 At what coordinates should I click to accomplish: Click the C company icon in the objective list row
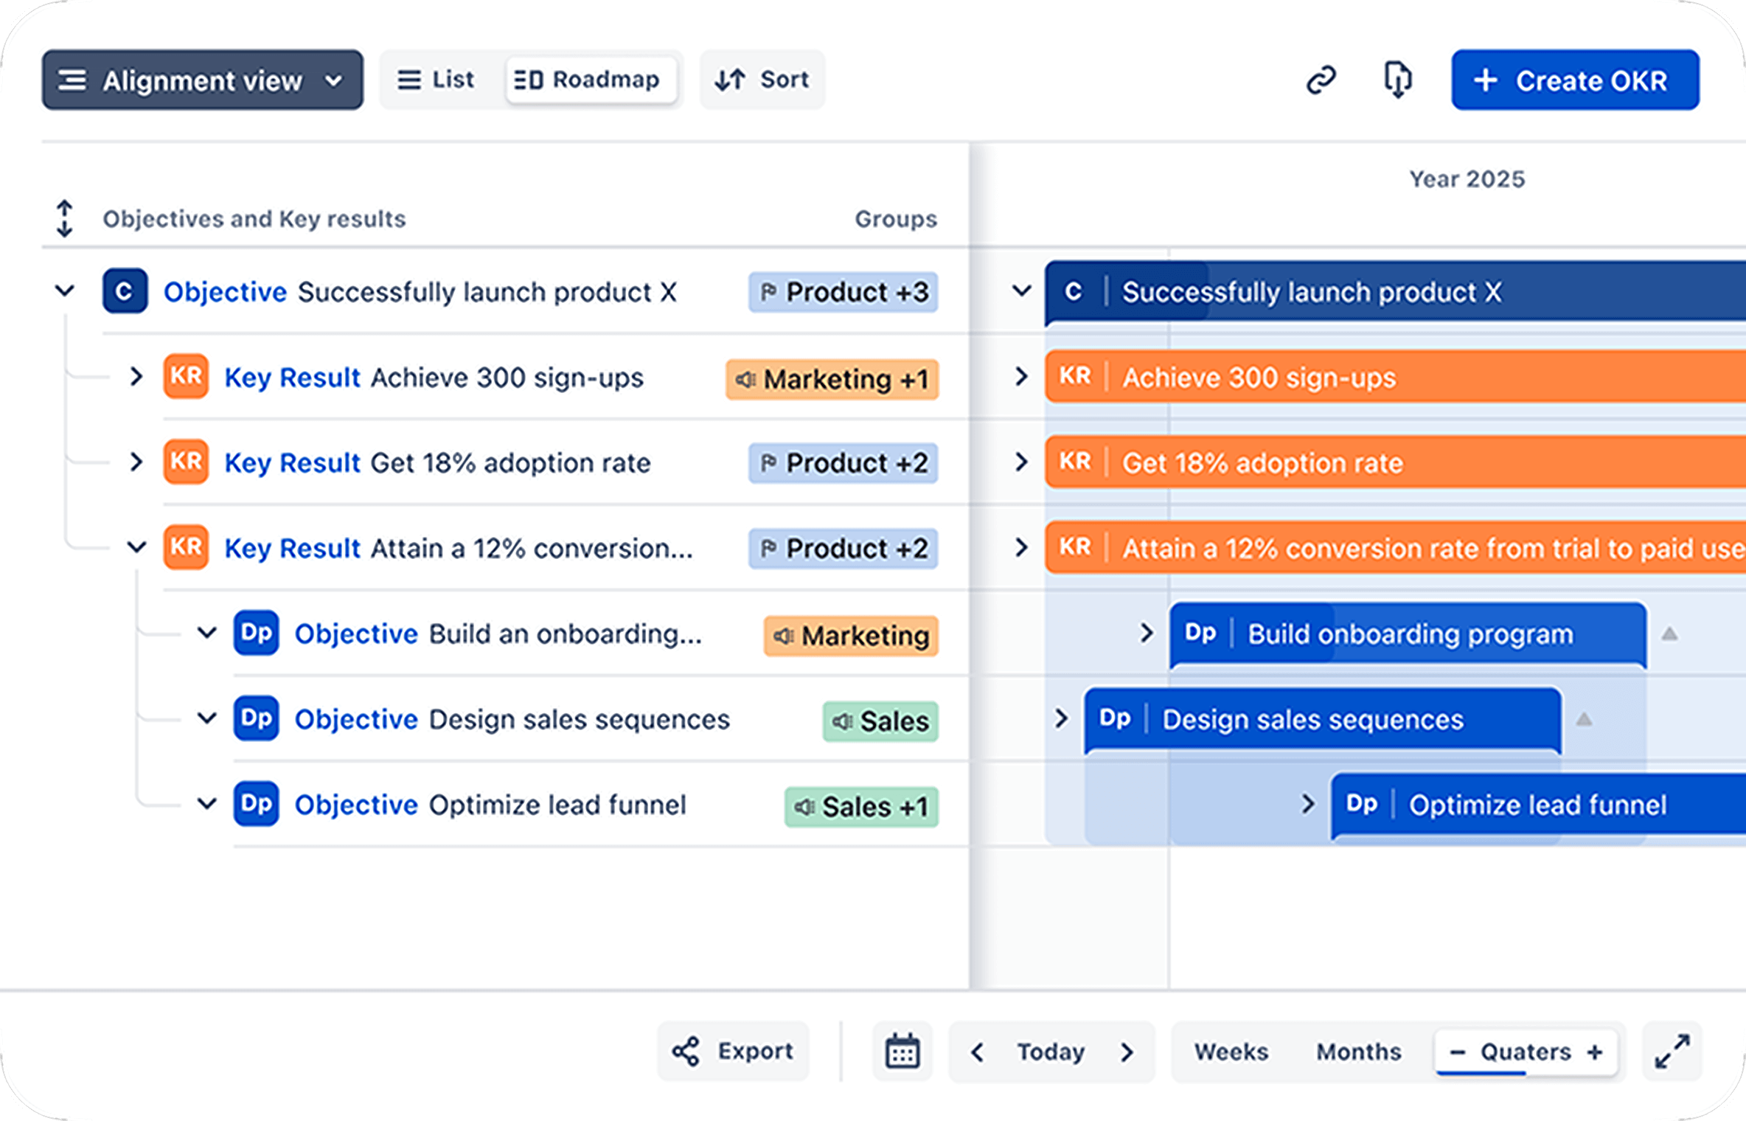pyautogui.click(x=125, y=291)
